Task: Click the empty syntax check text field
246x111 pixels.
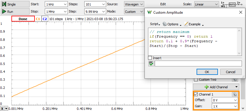Action: [198, 64]
